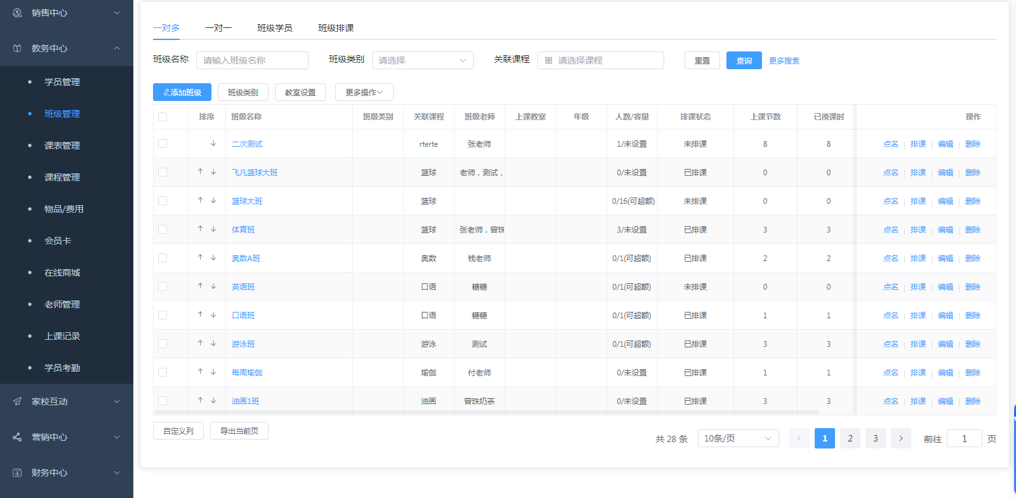Move 每周瑜伽 row up
1016x498 pixels.
(x=200, y=372)
